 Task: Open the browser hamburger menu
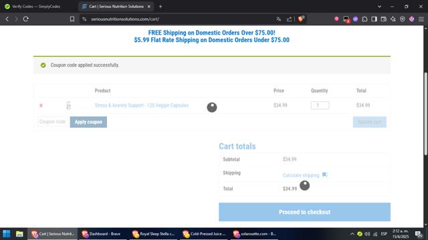(x=421, y=19)
